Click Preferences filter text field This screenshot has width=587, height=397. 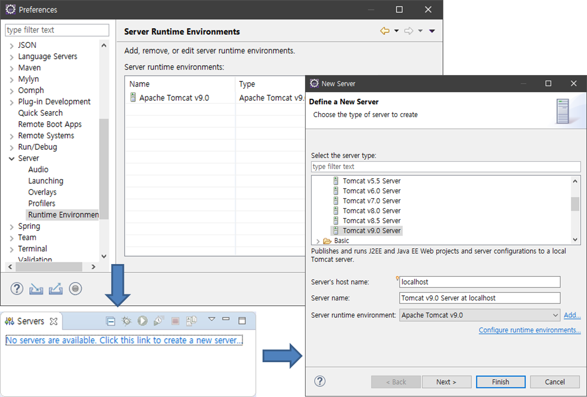pyautogui.click(x=57, y=30)
